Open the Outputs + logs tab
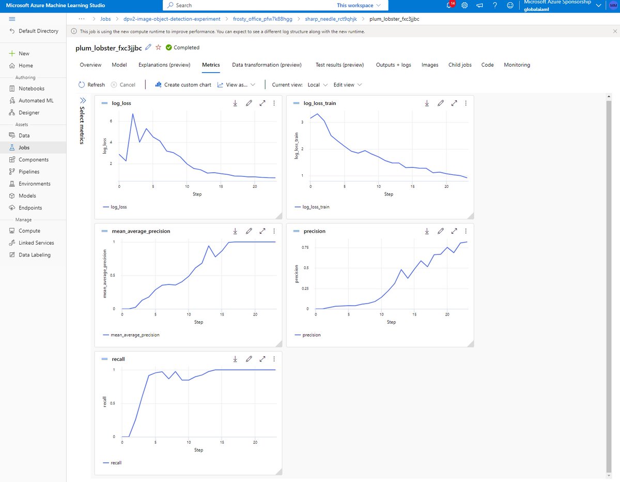This screenshot has height=482, width=620. (394, 65)
